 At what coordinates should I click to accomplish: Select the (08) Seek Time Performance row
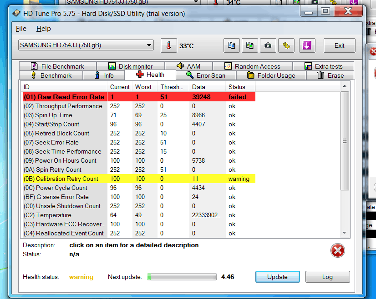[x=139, y=151]
